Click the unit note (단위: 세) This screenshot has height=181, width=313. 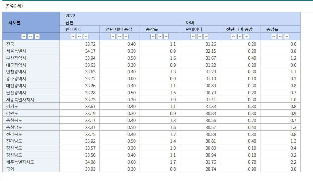tap(14, 6)
